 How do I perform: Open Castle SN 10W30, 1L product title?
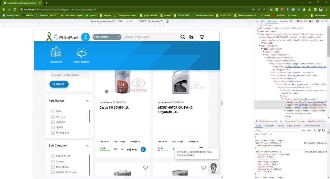114,108
